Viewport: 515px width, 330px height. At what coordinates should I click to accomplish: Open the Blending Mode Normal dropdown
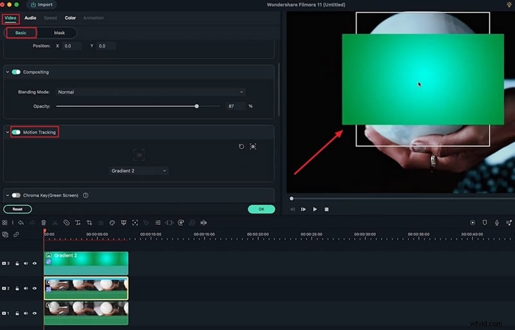151,92
